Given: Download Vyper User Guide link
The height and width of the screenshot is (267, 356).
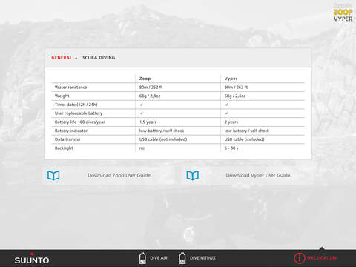Looking at the screenshot, I should tap(259, 175).
